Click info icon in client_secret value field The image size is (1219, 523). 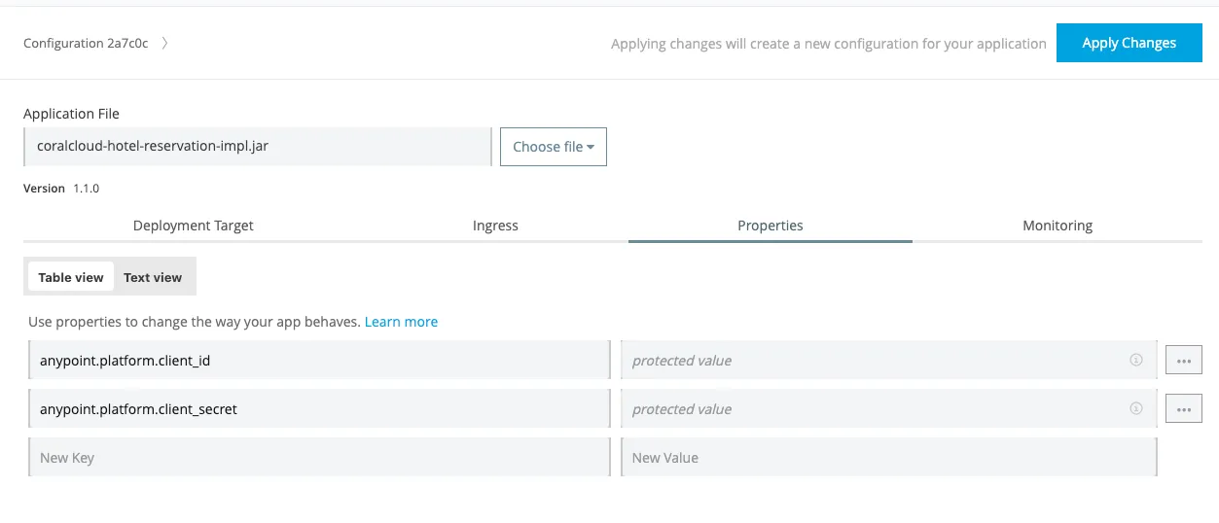[1135, 408]
